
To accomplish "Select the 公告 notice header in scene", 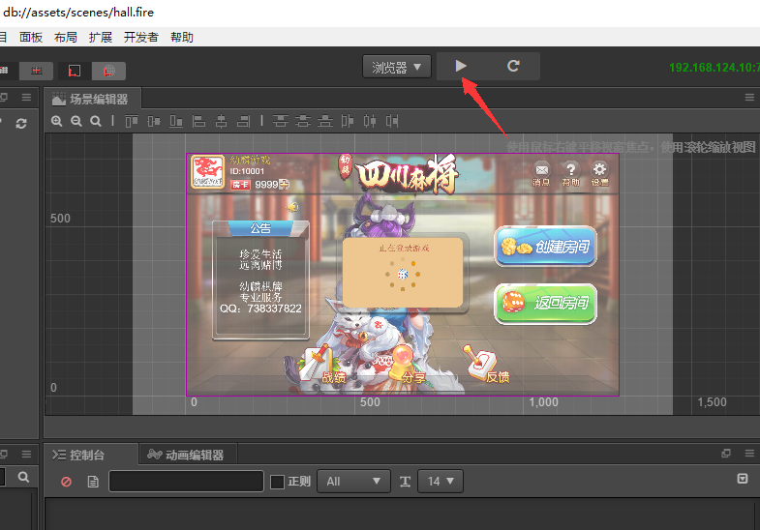I will (260, 228).
